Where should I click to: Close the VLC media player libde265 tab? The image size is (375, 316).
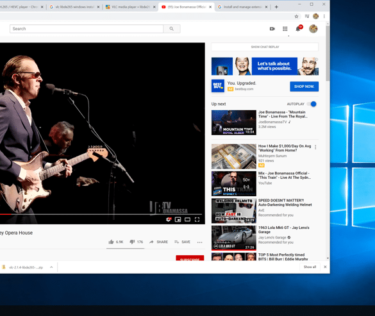pos(154,7)
